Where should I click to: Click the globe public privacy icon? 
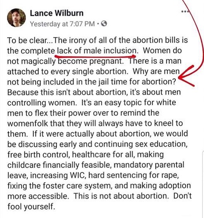(x=104, y=24)
